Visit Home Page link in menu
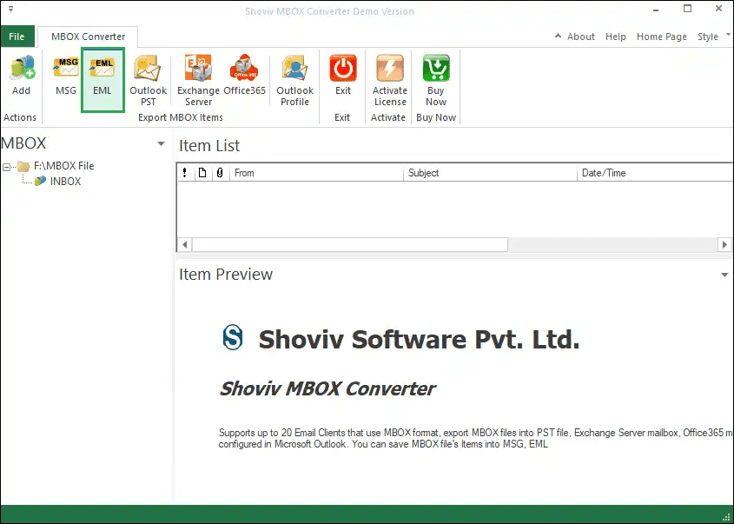 pos(661,36)
